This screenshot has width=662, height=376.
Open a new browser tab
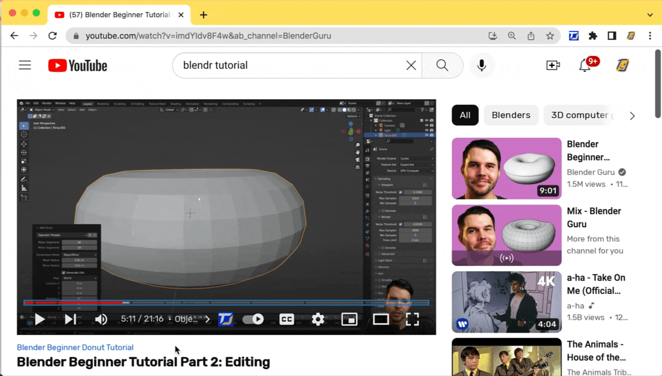point(204,15)
